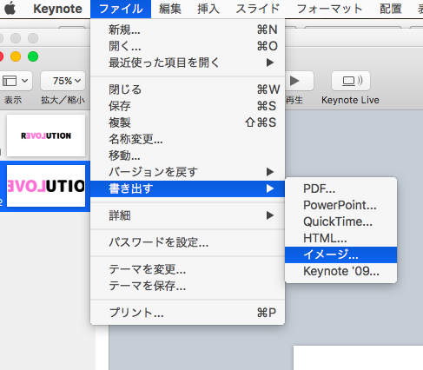Open the フォーマット menu
The width and height of the screenshot is (423, 370).
pos(330,9)
